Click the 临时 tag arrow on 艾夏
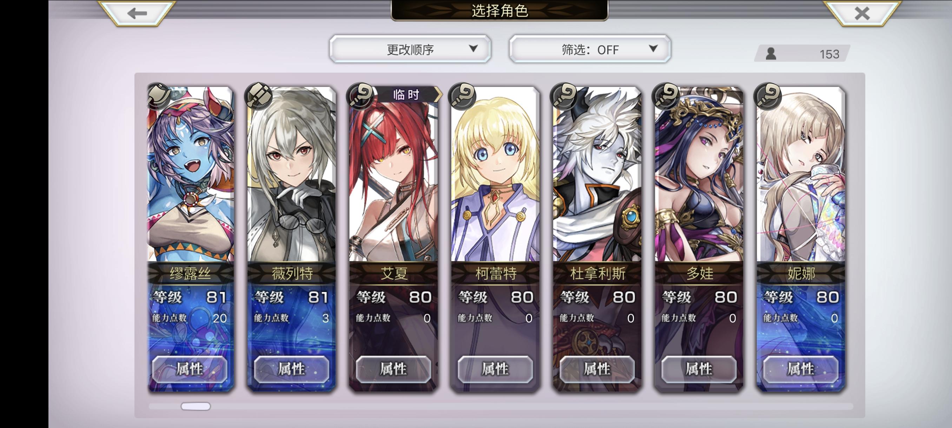This screenshot has height=428, width=952. [x=438, y=95]
